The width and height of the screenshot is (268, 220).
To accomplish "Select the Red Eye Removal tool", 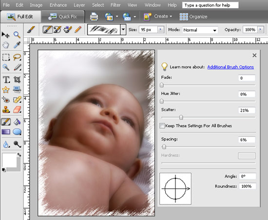I will (6, 100).
